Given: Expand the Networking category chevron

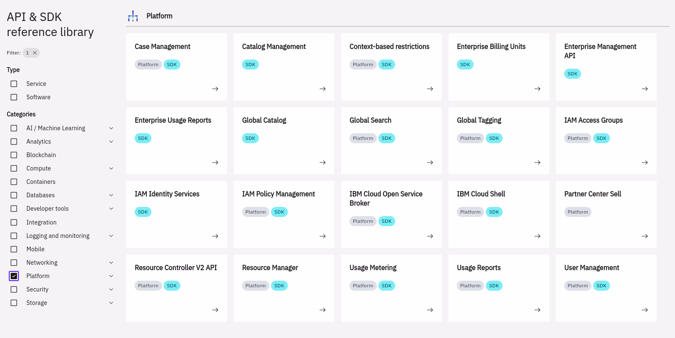Looking at the screenshot, I should pyautogui.click(x=111, y=263).
